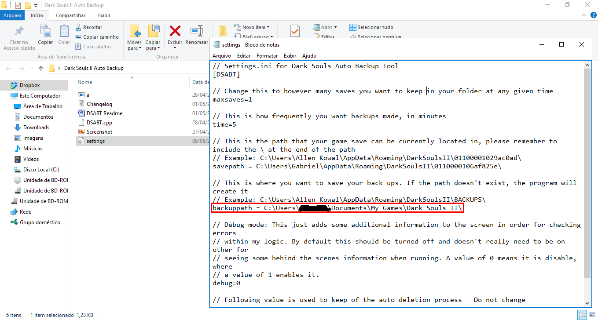598x320 pixels.
Task: Open the Ajuda menu in Notepad
Action: (309, 56)
